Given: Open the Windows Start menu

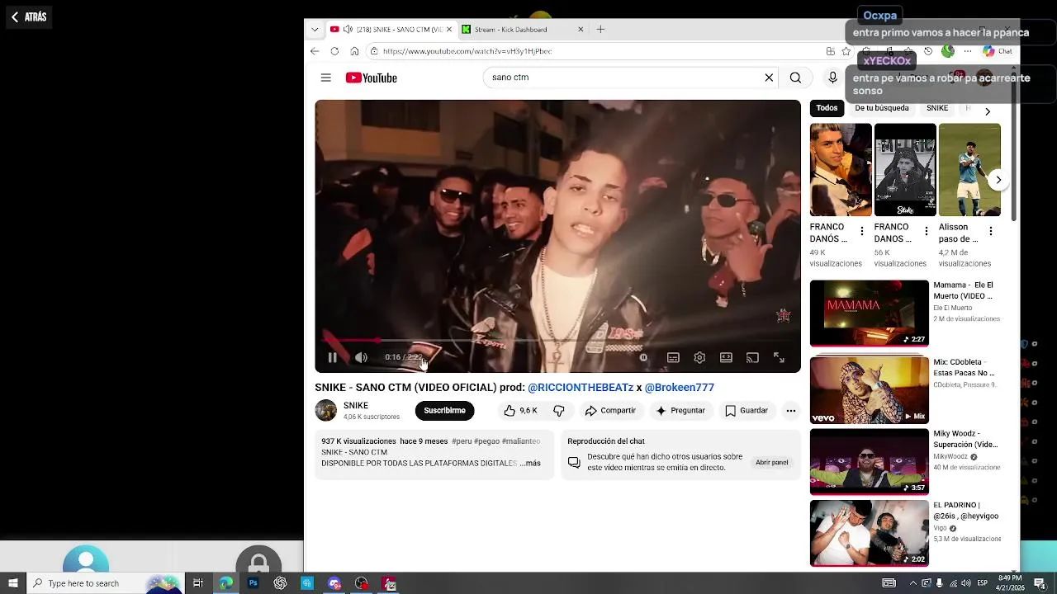Looking at the screenshot, I should pos(12,583).
